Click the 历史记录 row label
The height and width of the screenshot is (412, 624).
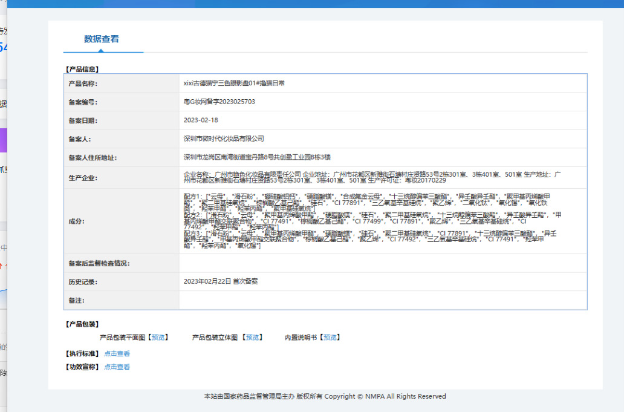(x=83, y=281)
